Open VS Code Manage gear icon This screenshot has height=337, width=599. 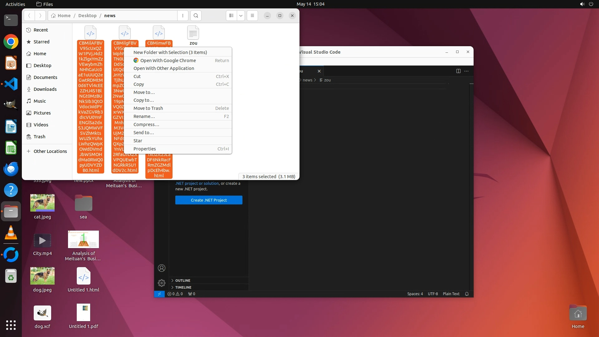point(162,283)
